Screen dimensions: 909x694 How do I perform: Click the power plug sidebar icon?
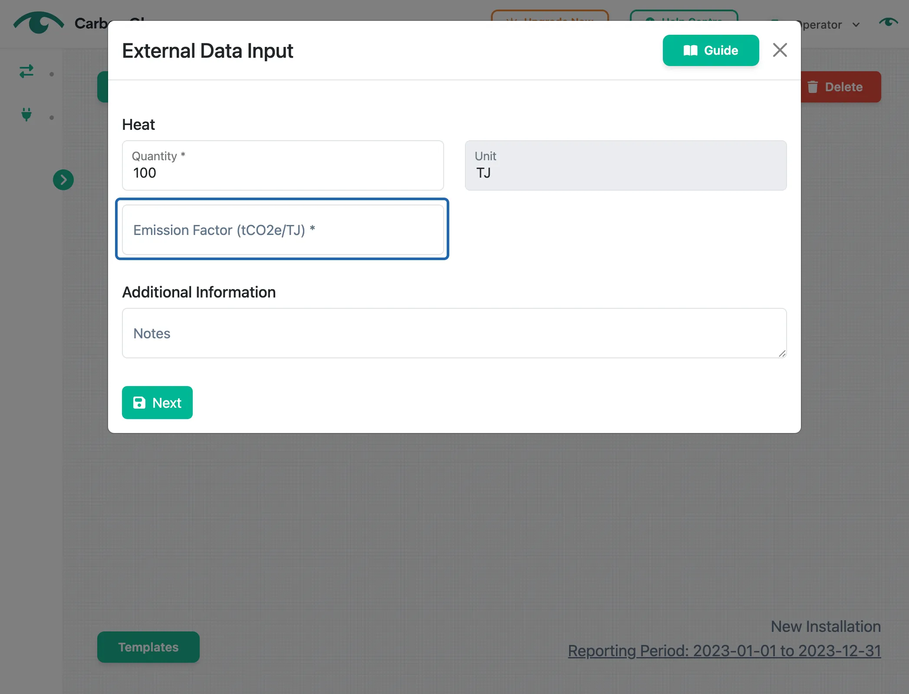[26, 115]
